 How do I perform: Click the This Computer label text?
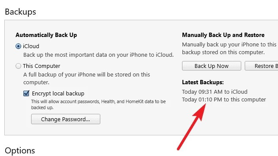(42, 66)
